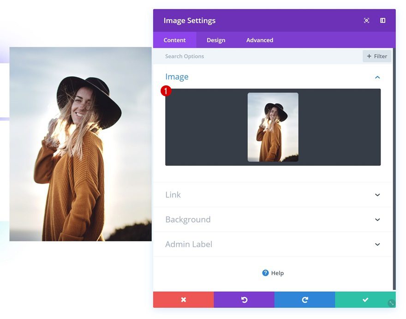Click the expand modal icon in the header
Screen dimensions: 406x319
coord(366,20)
